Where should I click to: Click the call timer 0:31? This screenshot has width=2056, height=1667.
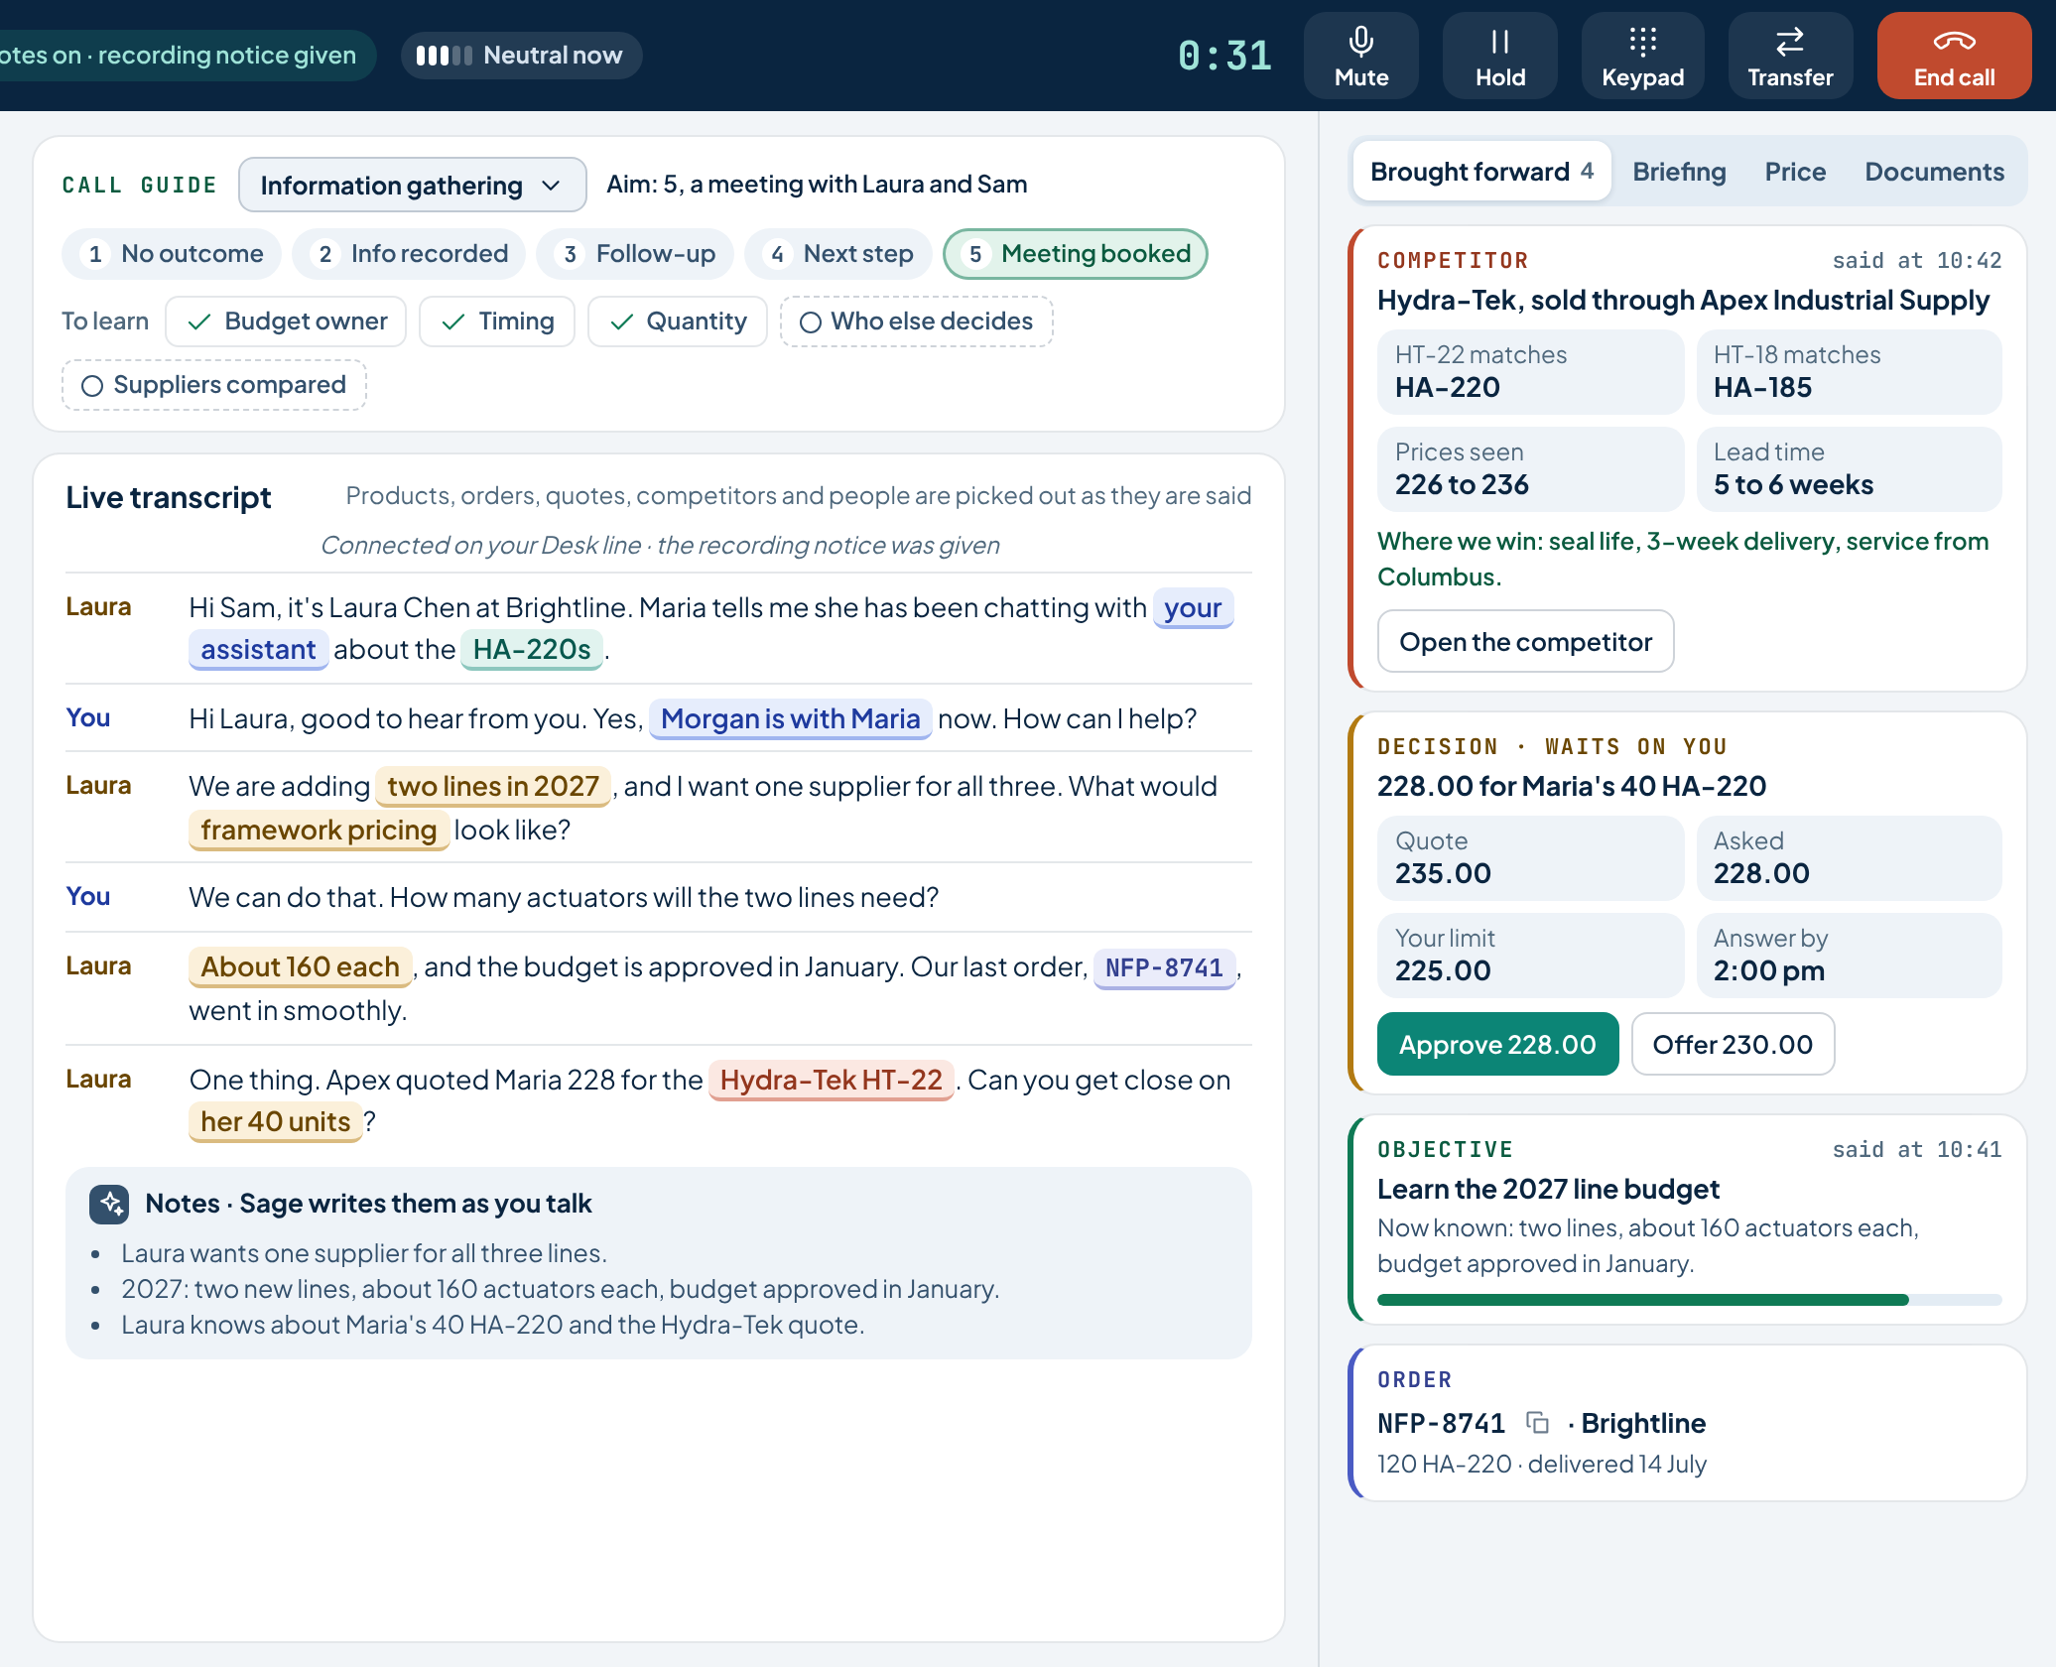(1224, 56)
